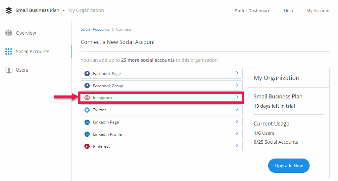Expand the Twitter row chevron arrow

pos(237,109)
